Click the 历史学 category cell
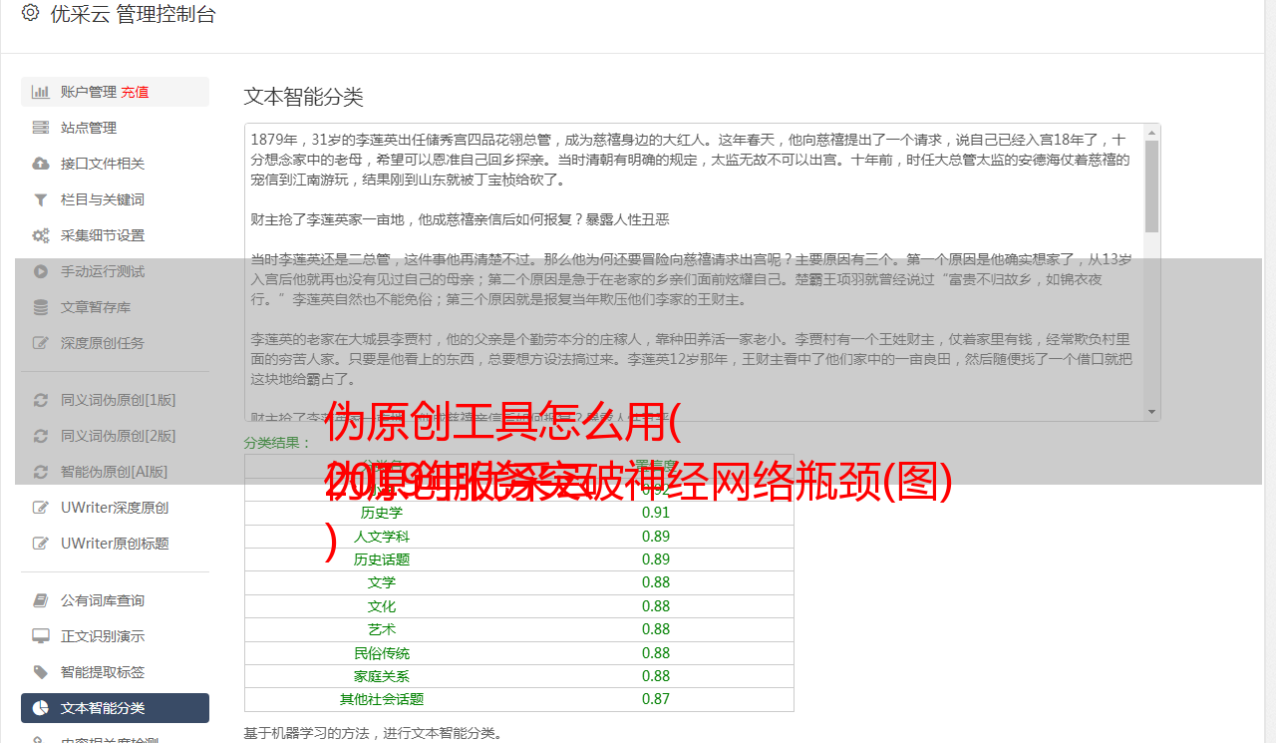The height and width of the screenshot is (743, 1276). 382,513
